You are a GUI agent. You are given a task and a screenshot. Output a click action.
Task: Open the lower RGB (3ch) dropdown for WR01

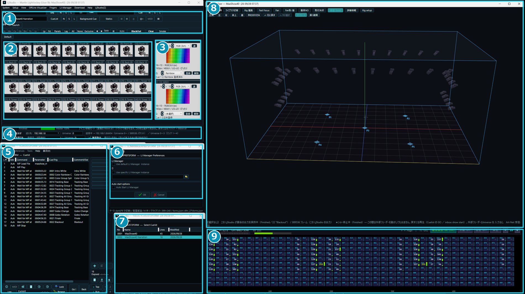pos(183,86)
